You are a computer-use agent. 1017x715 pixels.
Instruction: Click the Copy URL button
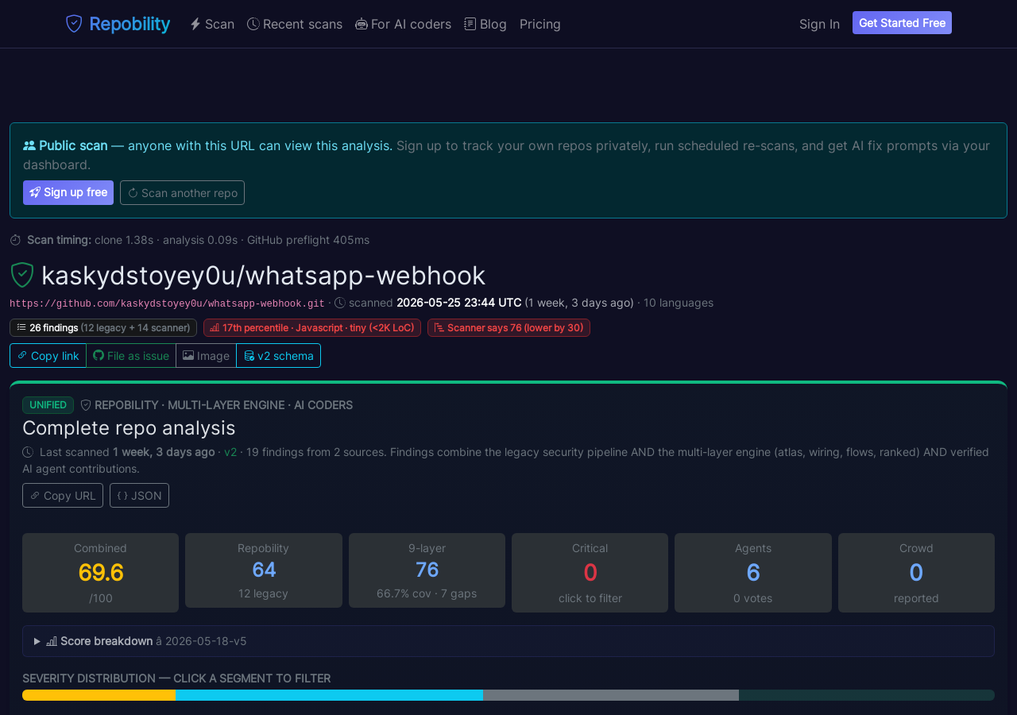pos(63,495)
